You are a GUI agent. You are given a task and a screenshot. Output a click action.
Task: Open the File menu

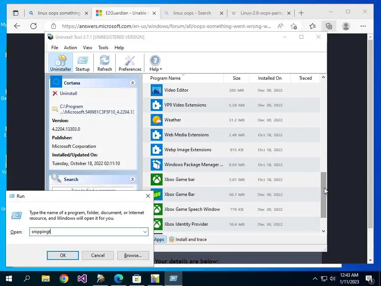coord(55,48)
